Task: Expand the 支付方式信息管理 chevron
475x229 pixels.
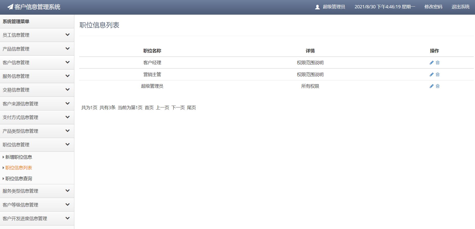Action: click(68, 117)
